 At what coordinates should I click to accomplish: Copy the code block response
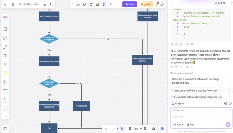[x=181, y=44]
